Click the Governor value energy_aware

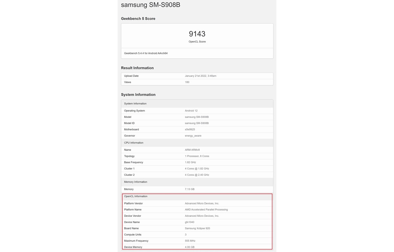pyautogui.click(x=193, y=136)
